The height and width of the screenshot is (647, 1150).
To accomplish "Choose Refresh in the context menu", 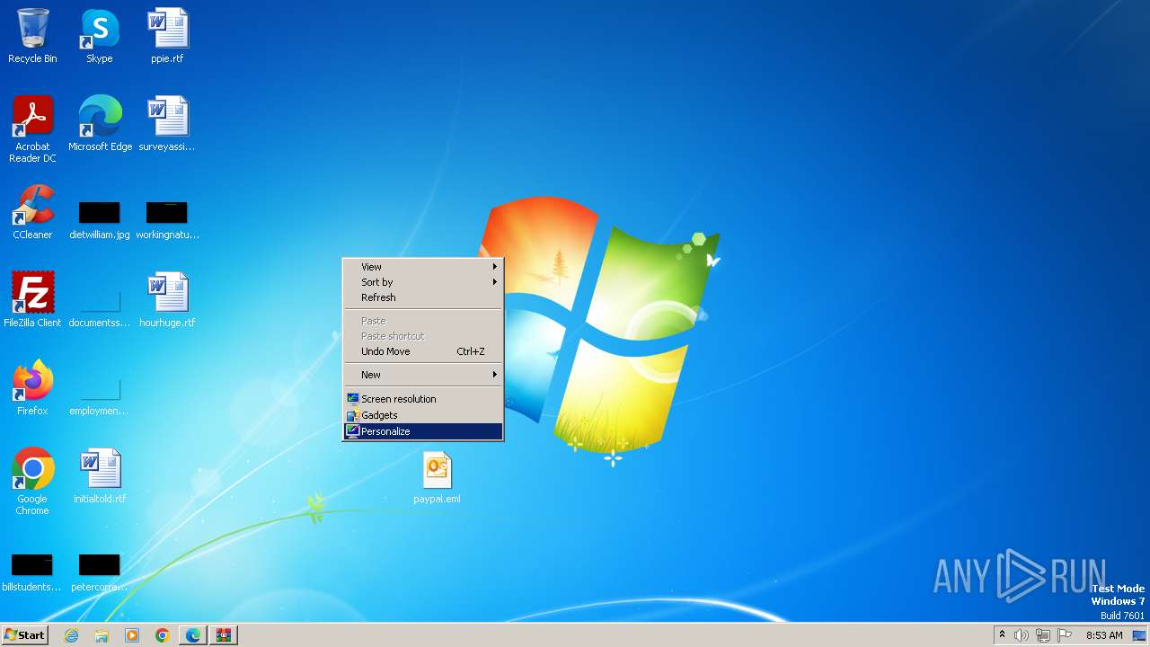I will click(423, 297).
